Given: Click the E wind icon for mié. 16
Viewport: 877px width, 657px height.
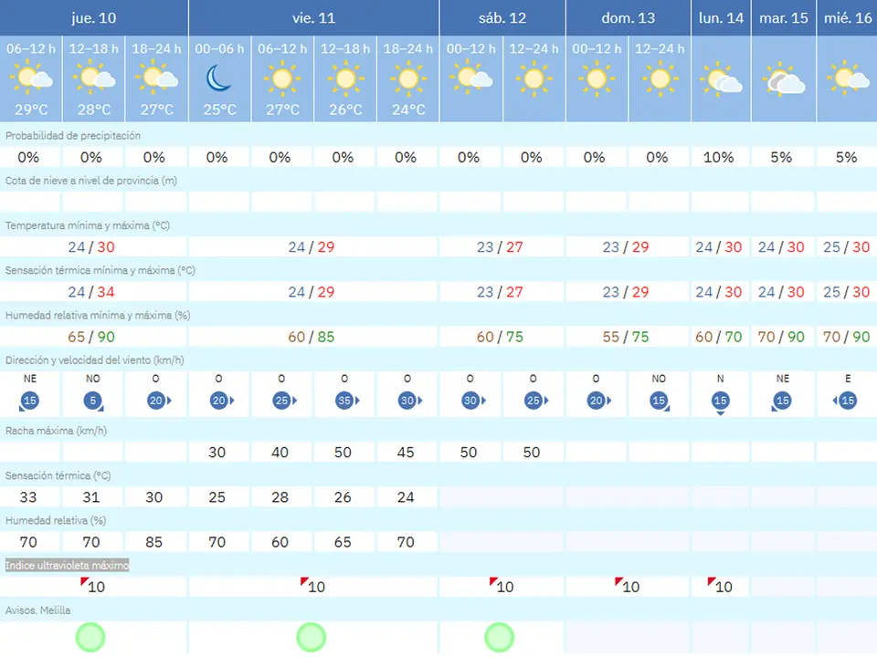Looking at the screenshot, I should point(845,401).
